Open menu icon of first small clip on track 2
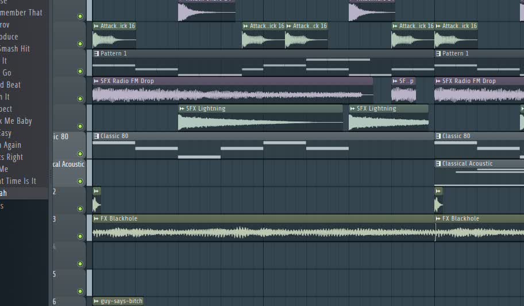This screenshot has height=306, width=524. tap(97, 191)
